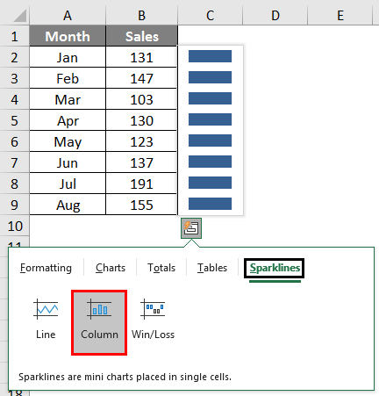
Task: Select row 1 header
Action: tap(15, 37)
